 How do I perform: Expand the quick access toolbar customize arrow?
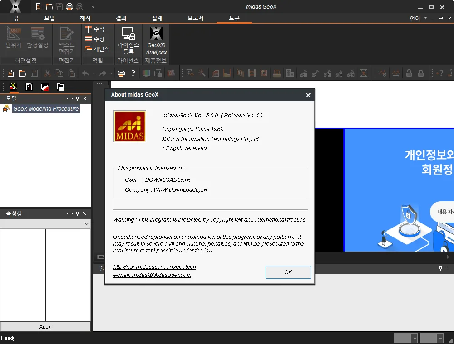coord(93,6)
